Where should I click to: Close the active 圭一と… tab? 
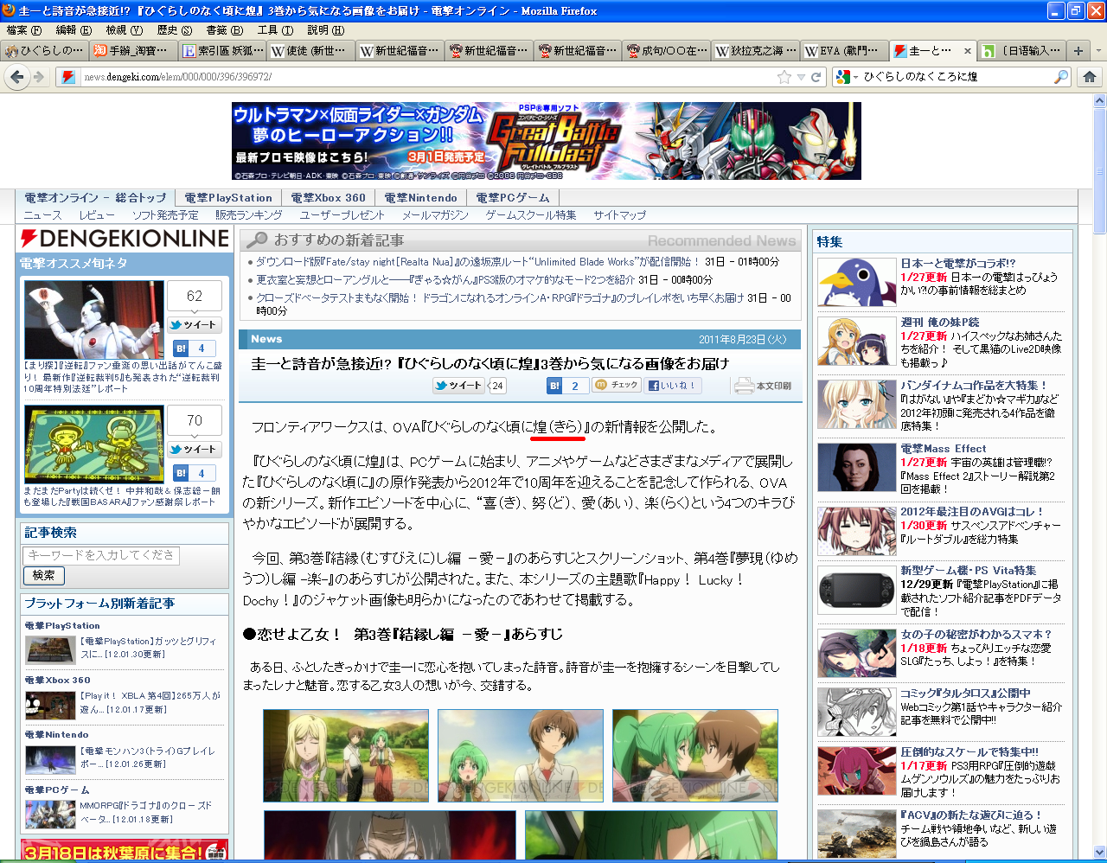point(968,51)
